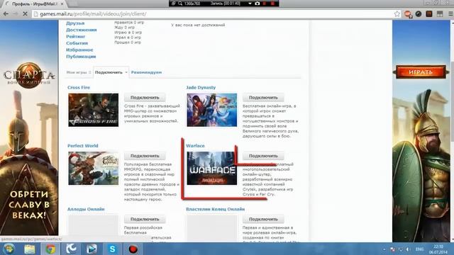The image size is (454, 255).
Task: Switch to Chrome in taskbar
Action: [50, 249]
